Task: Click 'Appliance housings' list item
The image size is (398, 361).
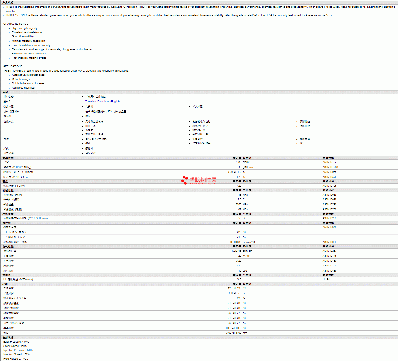Action: click(23, 88)
